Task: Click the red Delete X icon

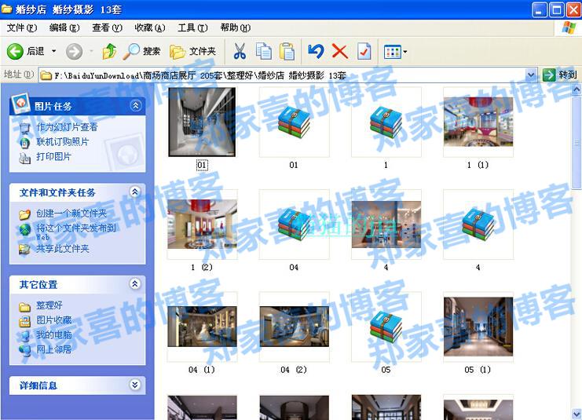Action: (339, 51)
